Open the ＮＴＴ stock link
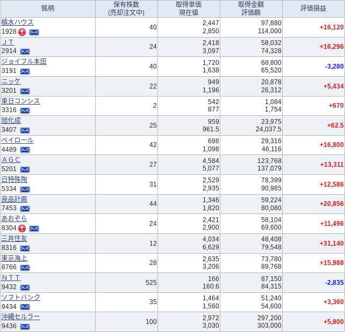This screenshot has width=345, height=332. coord(11,277)
